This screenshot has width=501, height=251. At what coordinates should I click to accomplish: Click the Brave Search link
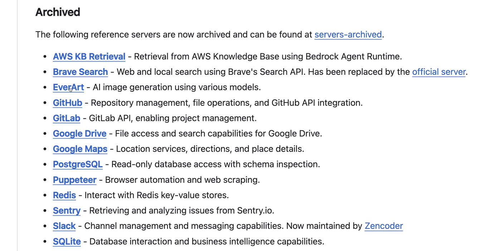pos(80,72)
